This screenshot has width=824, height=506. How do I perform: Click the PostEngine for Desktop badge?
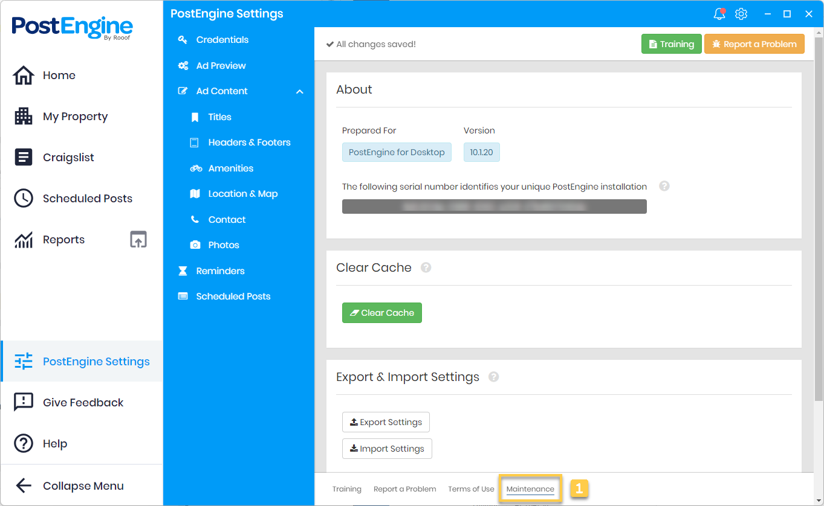pos(396,152)
